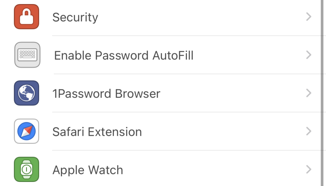The height and width of the screenshot is (186, 326).
Task: Click the red lock Security icon
Action: pyautogui.click(x=26, y=17)
